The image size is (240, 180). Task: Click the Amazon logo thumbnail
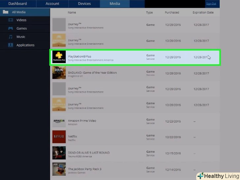click(x=59, y=121)
